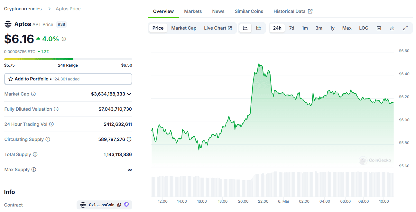Image resolution: width=416 pixels, height=212 pixels.
Task: Select the Price chart toggle
Action: (158, 28)
